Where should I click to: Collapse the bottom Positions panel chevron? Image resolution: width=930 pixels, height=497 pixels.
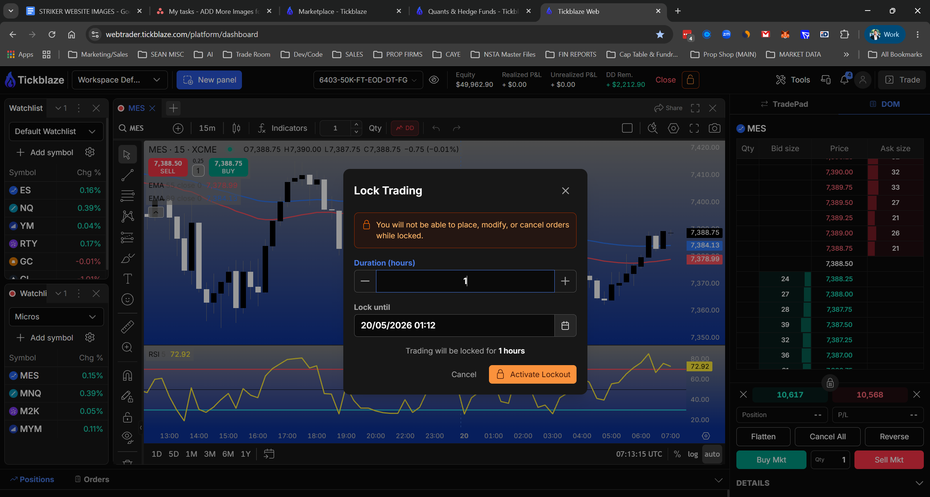(719, 480)
